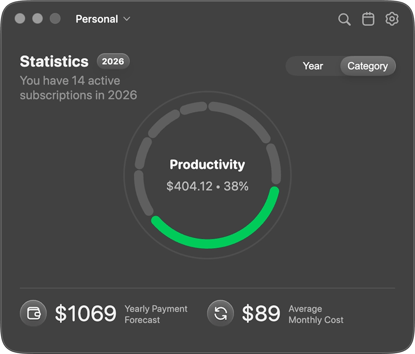Select the Category segment tab
Viewport: 415px width, 354px height.
[x=368, y=66]
